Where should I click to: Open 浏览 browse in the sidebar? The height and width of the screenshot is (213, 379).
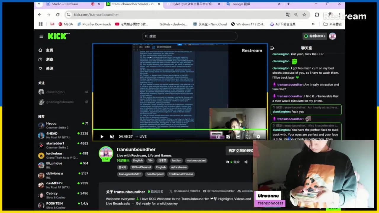point(46,59)
